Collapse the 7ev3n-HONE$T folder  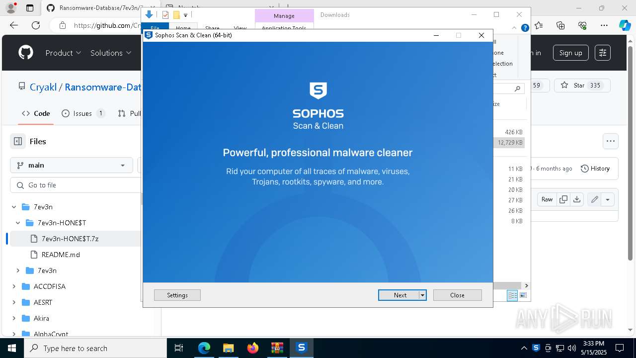tap(18, 223)
